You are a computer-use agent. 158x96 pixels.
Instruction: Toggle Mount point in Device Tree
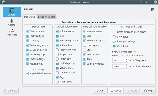tap(27, 64)
